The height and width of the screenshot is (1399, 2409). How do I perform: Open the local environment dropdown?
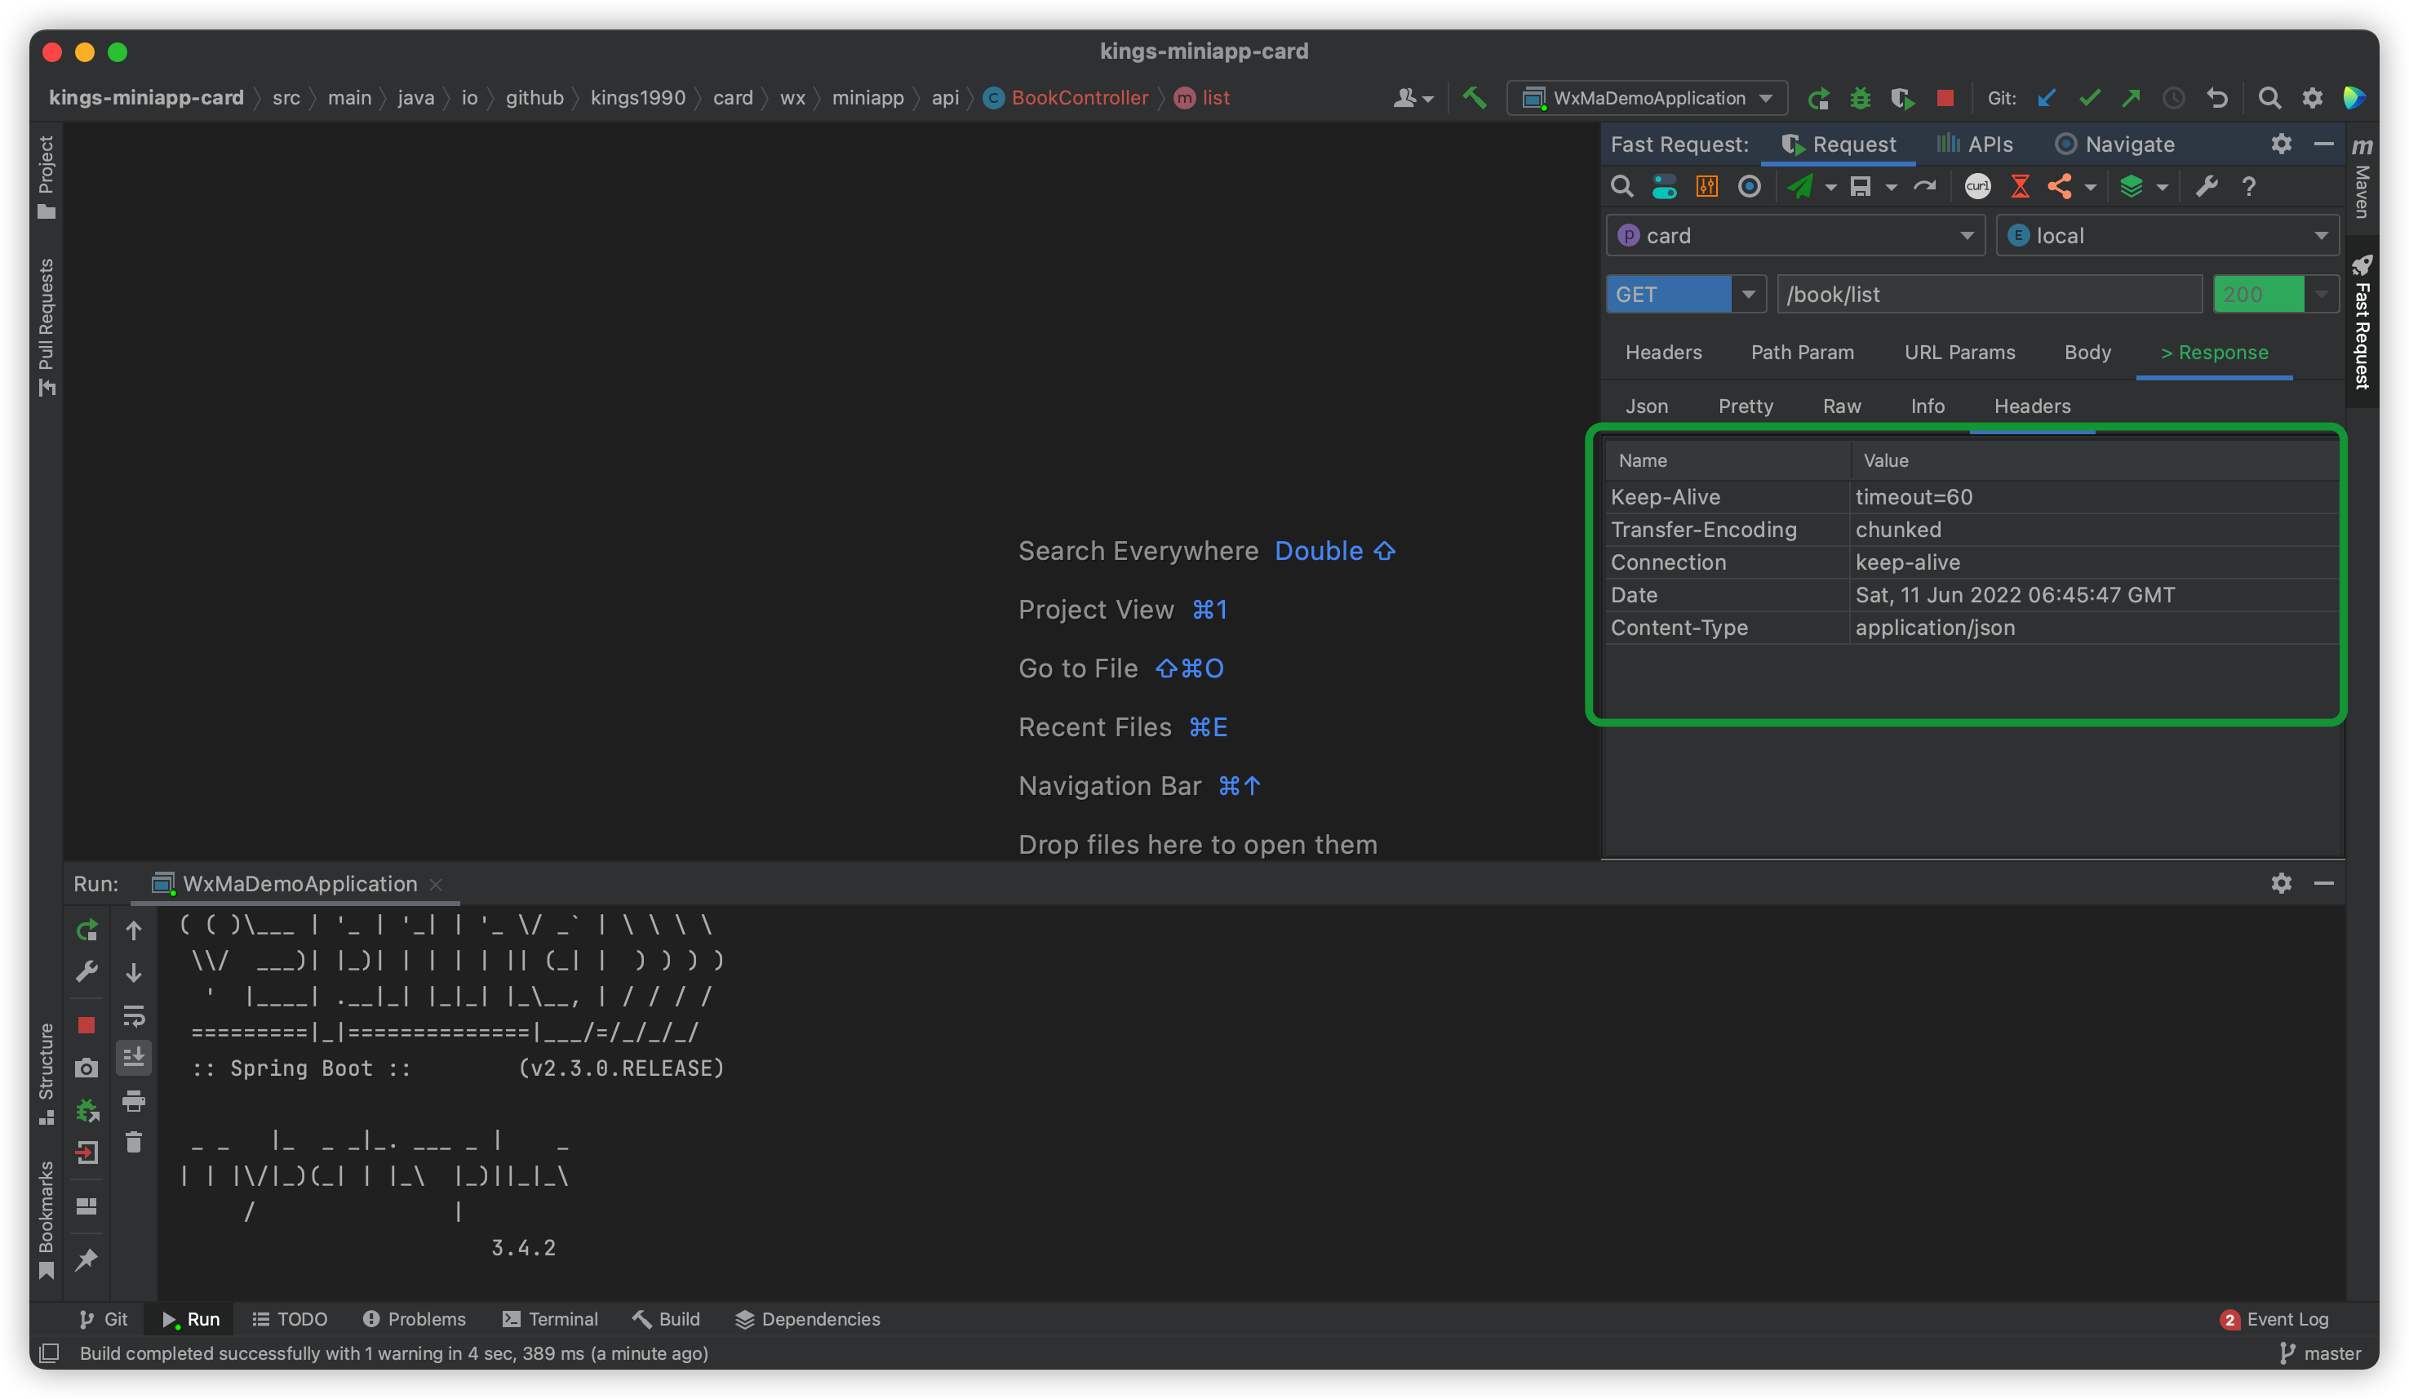tap(2167, 235)
